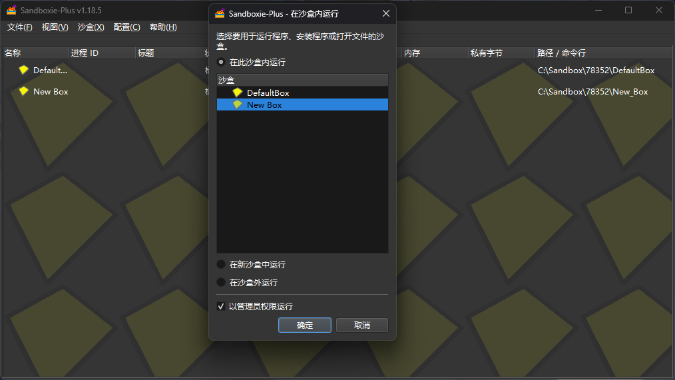
Task: Click the 路径 / 命令行 column header
Action: point(604,53)
